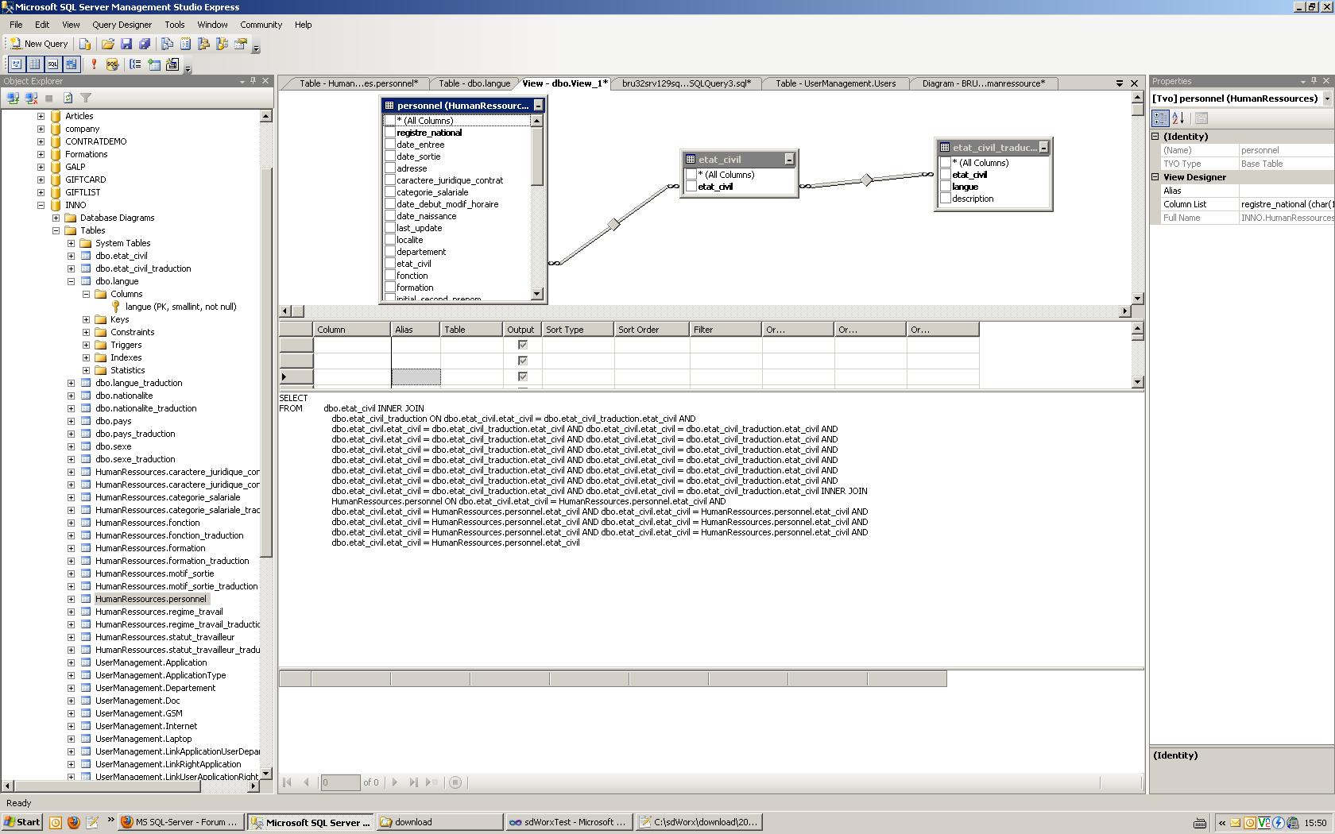Expand the Database Diagrams folder
This screenshot has width=1335, height=834.
pos(56,218)
